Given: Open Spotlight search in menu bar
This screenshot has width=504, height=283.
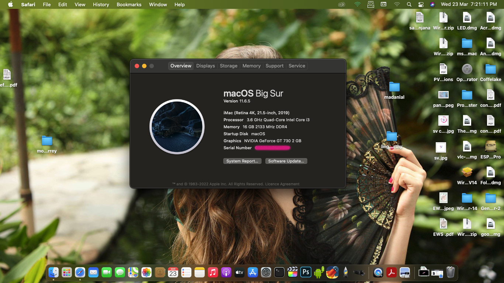Looking at the screenshot, I should (x=409, y=4).
